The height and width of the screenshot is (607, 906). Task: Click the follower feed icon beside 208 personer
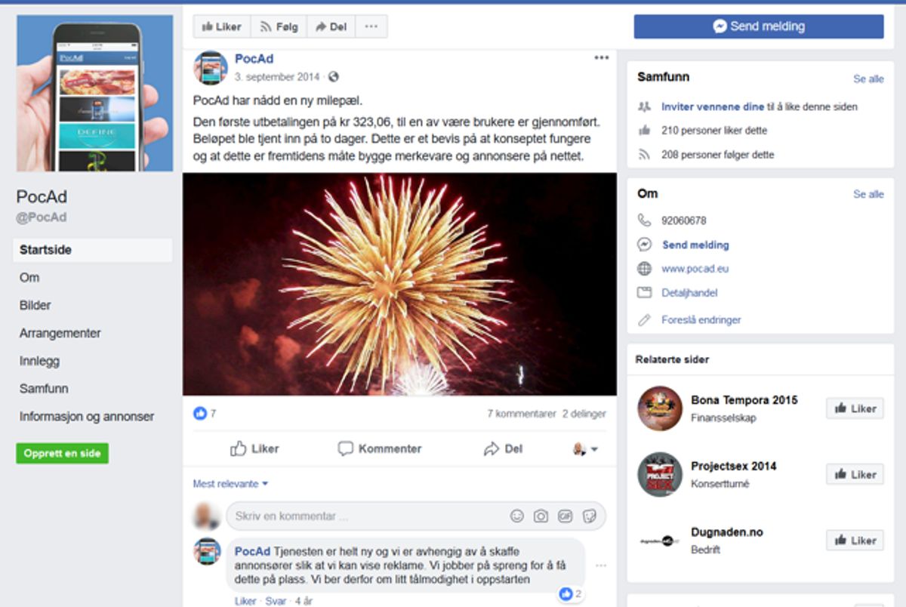[644, 154]
